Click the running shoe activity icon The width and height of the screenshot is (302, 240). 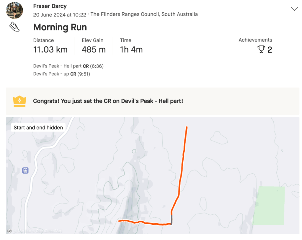tap(14, 27)
